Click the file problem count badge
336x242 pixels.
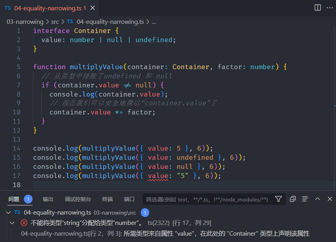click(145, 213)
